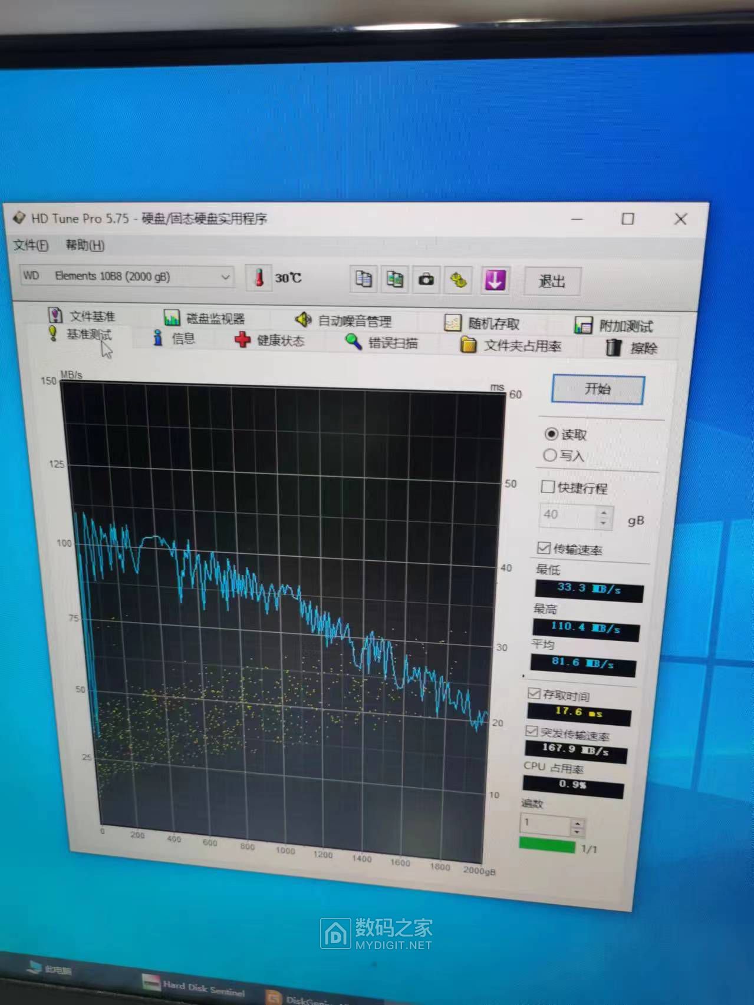The width and height of the screenshot is (754, 1005).
Task: Switch to the 错误扫描 tab
Action: pyautogui.click(x=382, y=342)
